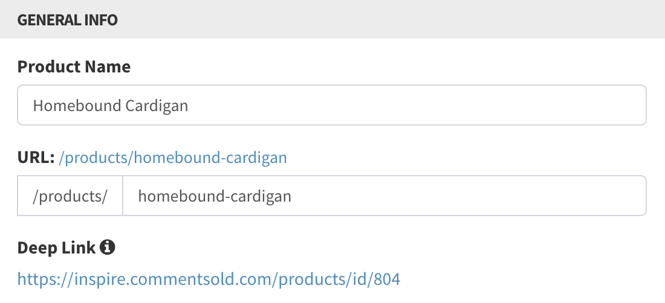The height and width of the screenshot is (303, 665).
Task: Focus the Product Name input field
Action: [x=332, y=105]
